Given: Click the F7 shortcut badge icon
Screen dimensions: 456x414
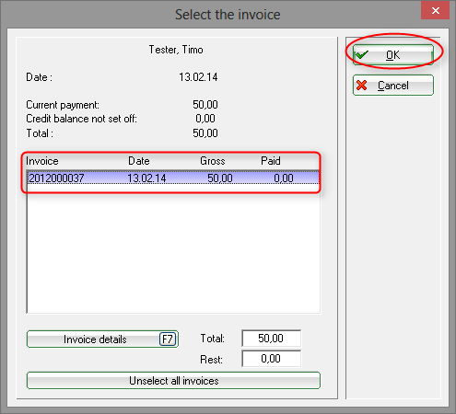Looking at the screenshot, I should click(168, 339).
